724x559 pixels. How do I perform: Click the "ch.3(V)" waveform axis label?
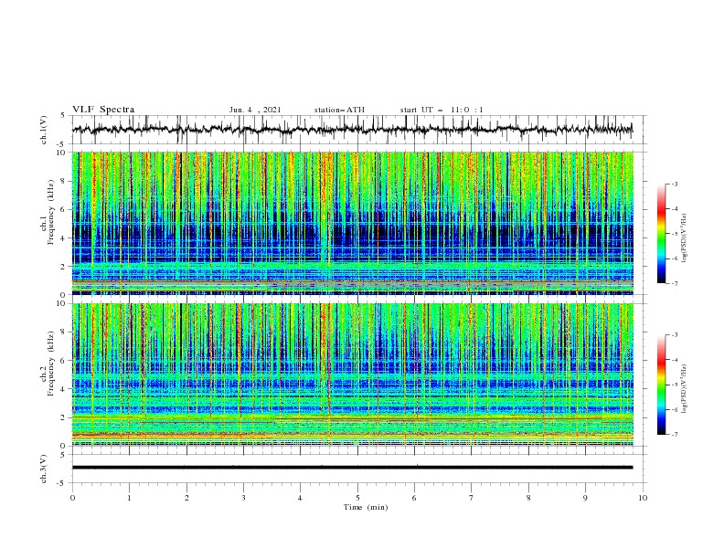click(x=44, y=469)
